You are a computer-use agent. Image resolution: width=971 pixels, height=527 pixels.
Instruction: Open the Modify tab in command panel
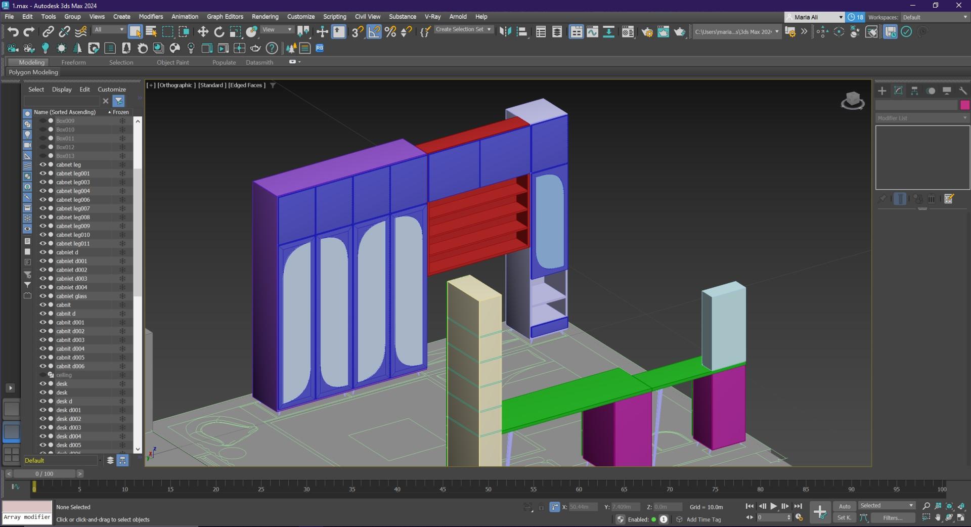(898, 91)
